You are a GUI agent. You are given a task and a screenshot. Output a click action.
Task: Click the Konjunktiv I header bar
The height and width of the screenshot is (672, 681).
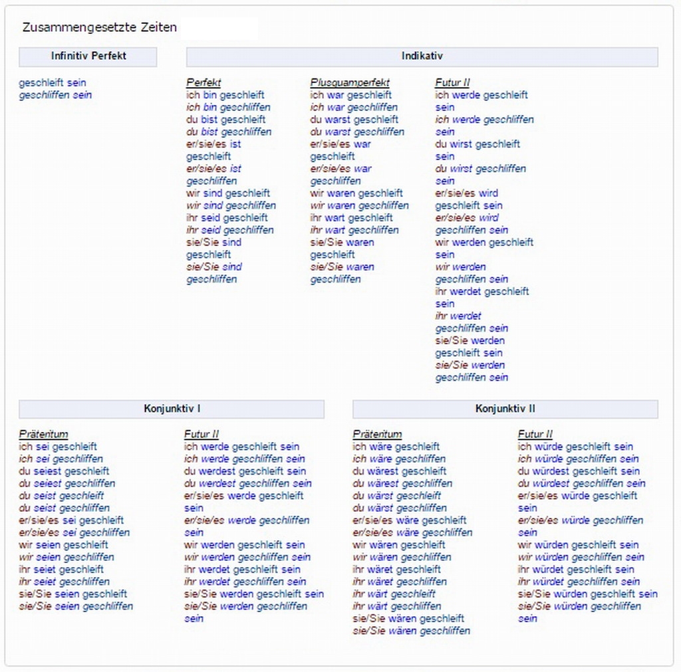pos(172,409)
